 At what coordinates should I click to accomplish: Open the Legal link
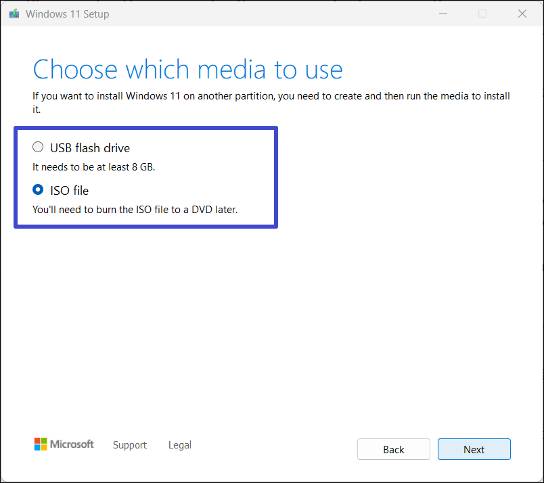[180, 445]
